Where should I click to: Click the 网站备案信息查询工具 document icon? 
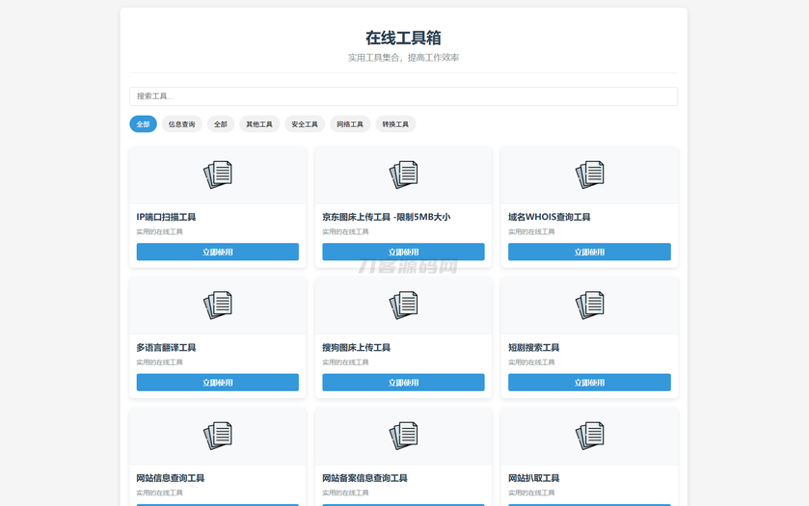pos(403,436)
